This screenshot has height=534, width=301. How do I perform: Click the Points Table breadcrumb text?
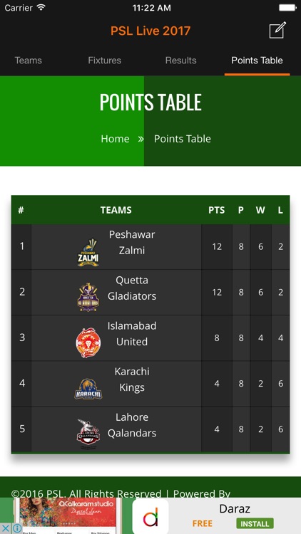point(182,139)
